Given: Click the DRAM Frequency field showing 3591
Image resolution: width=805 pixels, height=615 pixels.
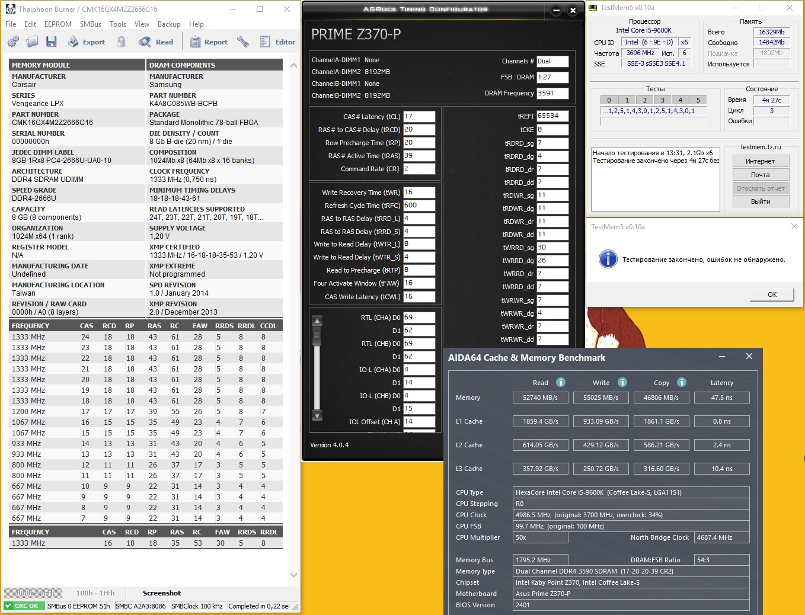Looking at the screenshot, I should pos(552,93).
